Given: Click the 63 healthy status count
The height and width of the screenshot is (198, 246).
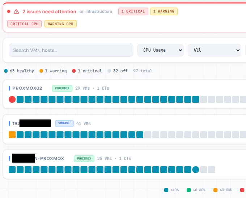Looking at the screenshot, I should pos(19,71).
